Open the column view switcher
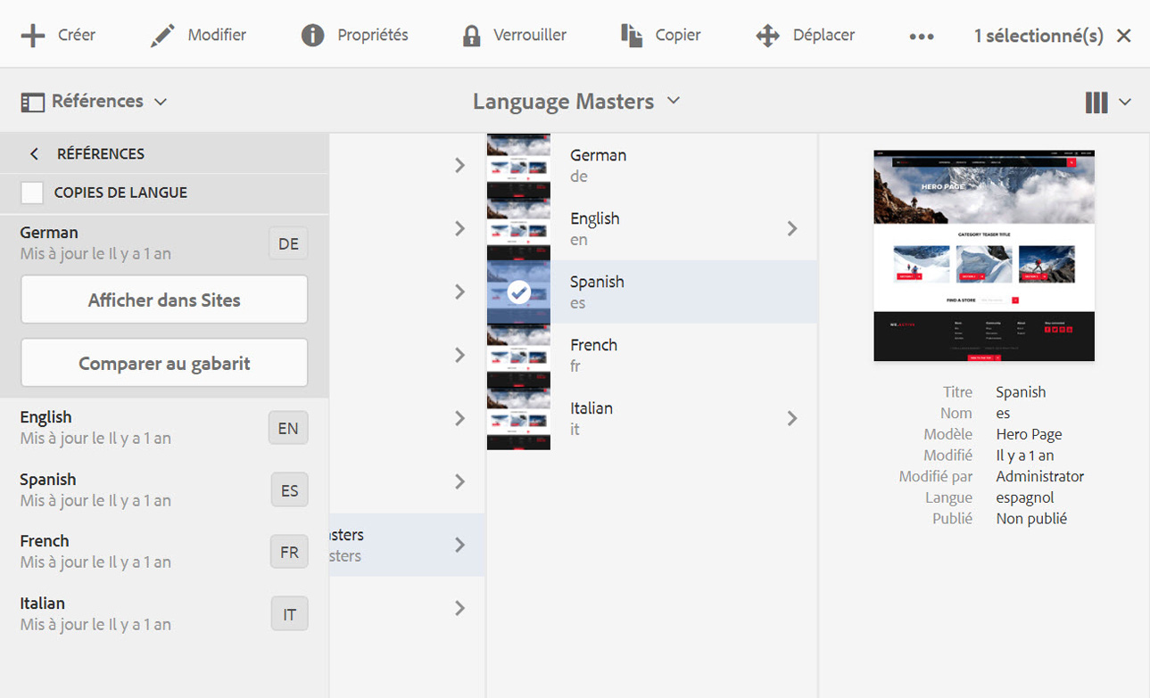Image resolution: width=1150 pixels, height=698 pixels. pyautogui.click(x=1108, y=103)
